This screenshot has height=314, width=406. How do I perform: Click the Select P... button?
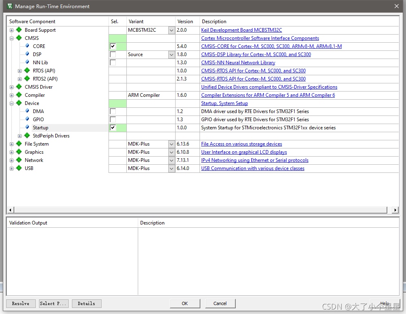point(54,303)
